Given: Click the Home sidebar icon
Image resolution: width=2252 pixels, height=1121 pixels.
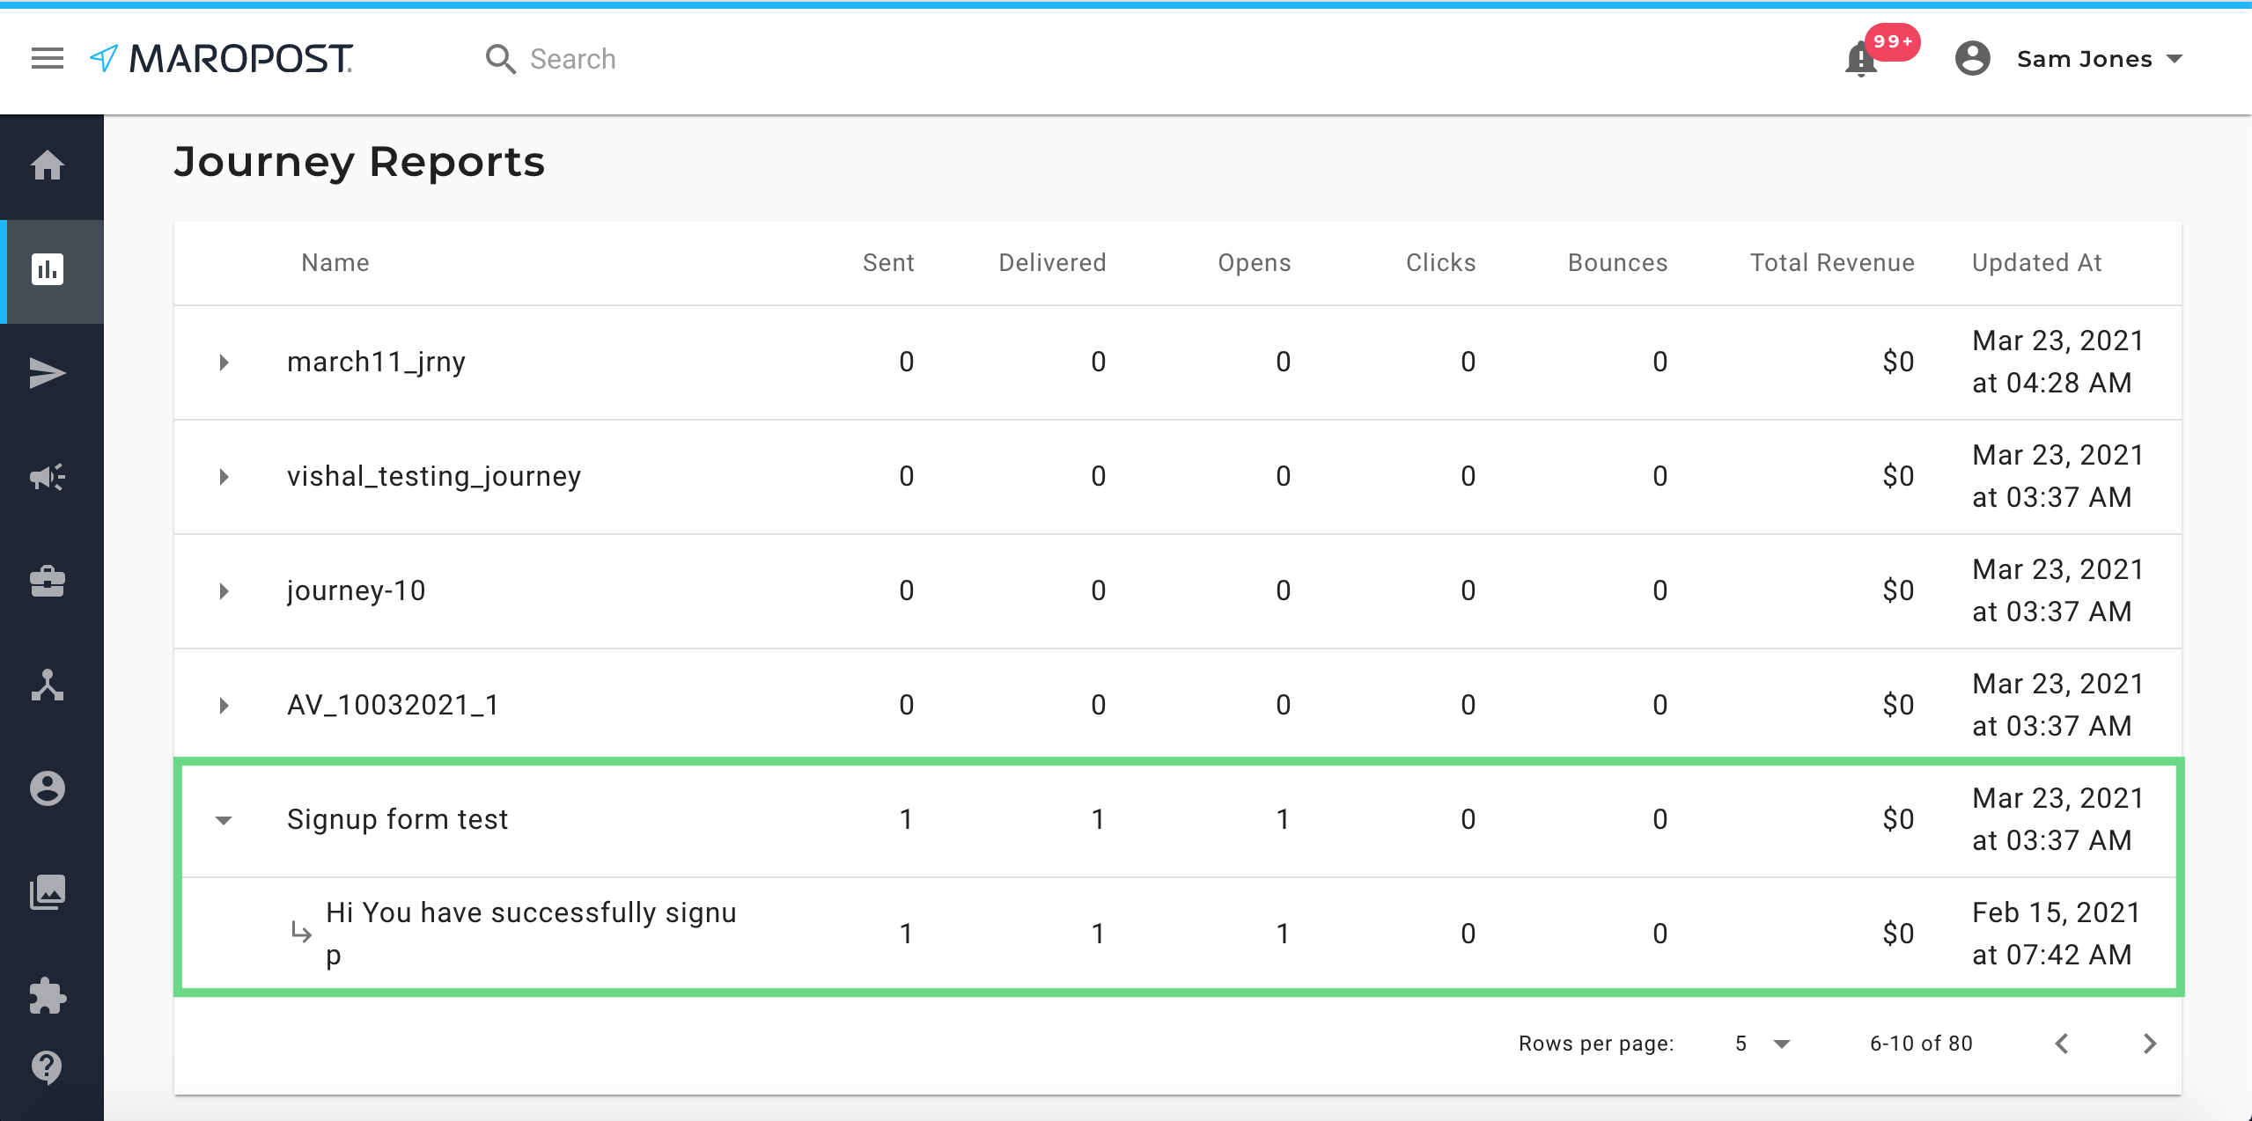Looking at the screenshot, I should (x=48, y=165).
